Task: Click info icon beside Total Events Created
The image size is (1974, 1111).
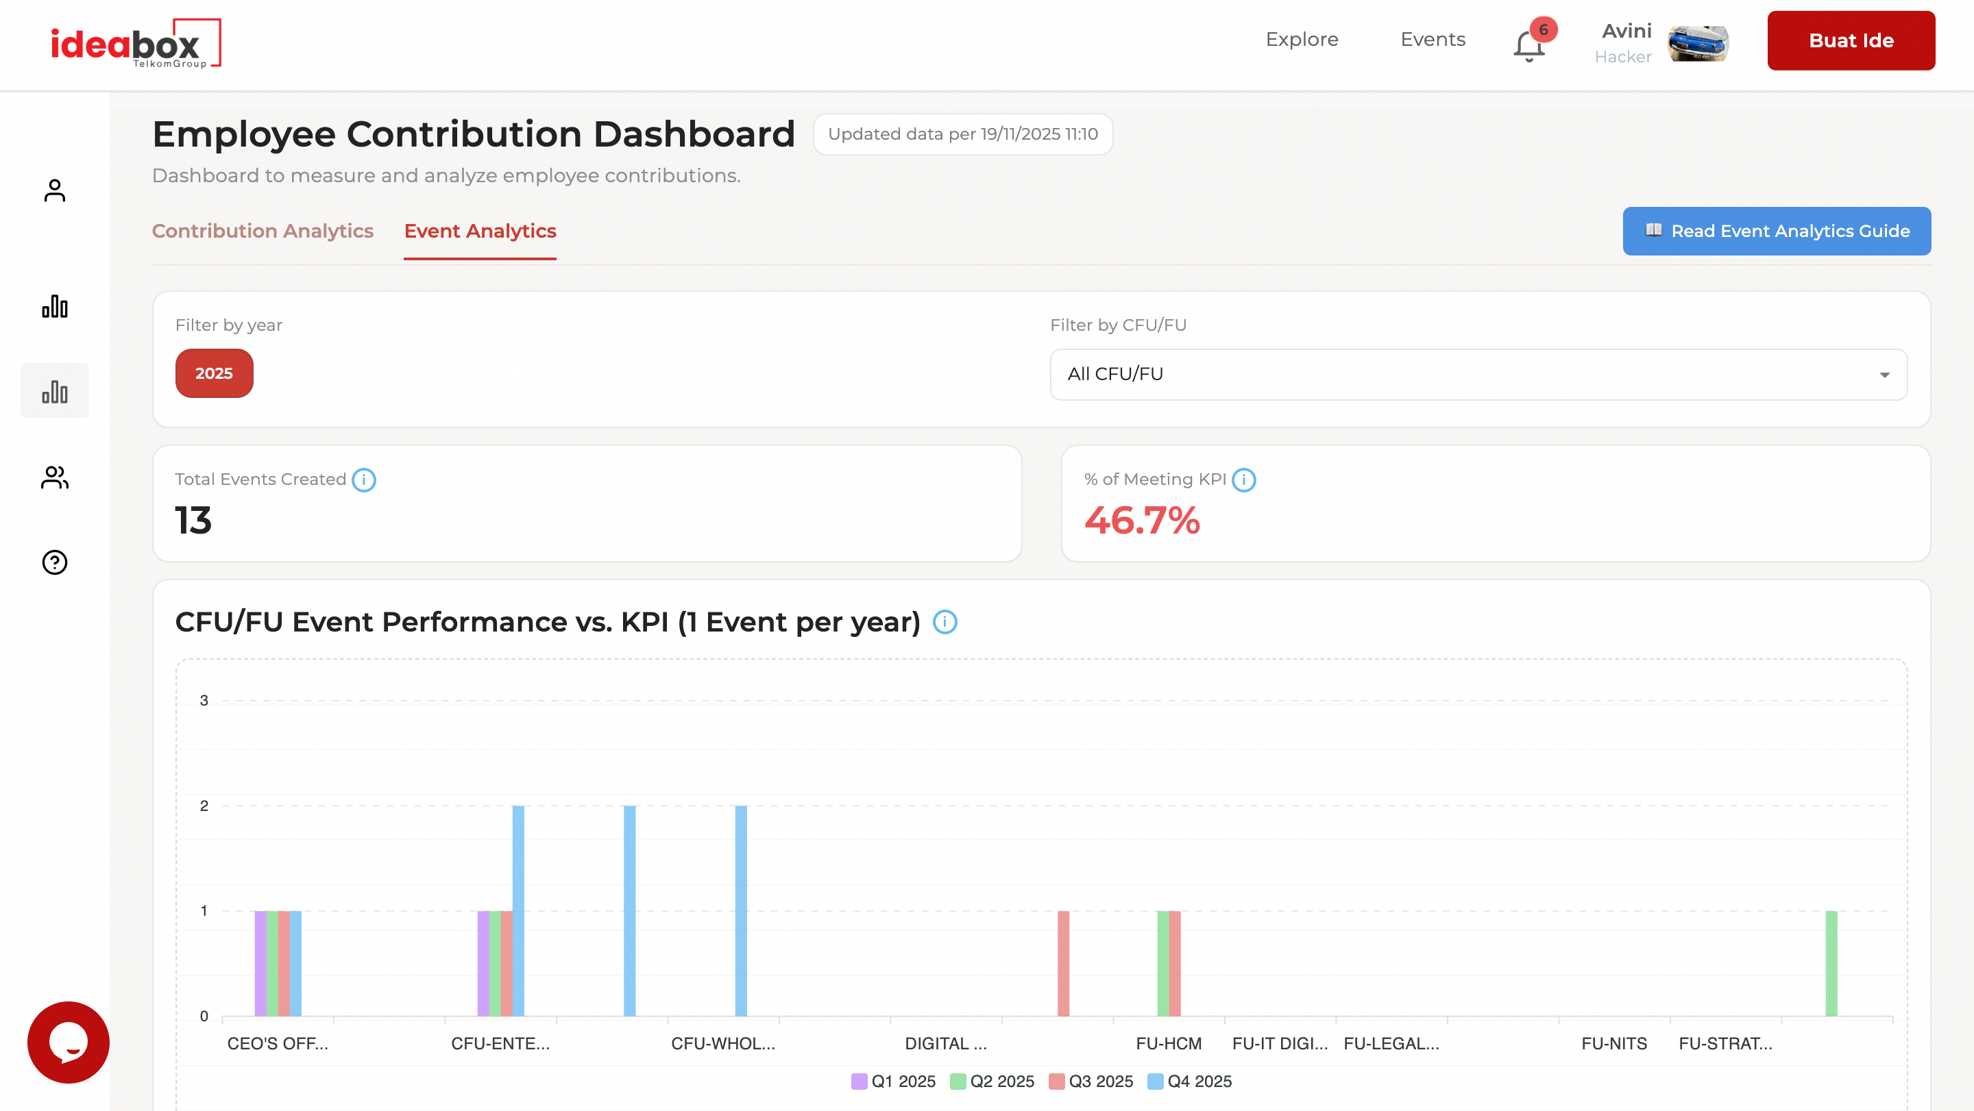Action: 364,480
